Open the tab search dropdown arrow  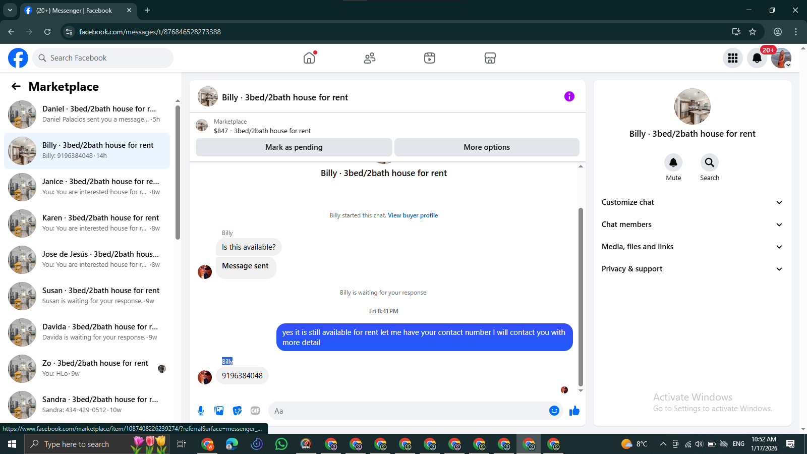point(10,10)
